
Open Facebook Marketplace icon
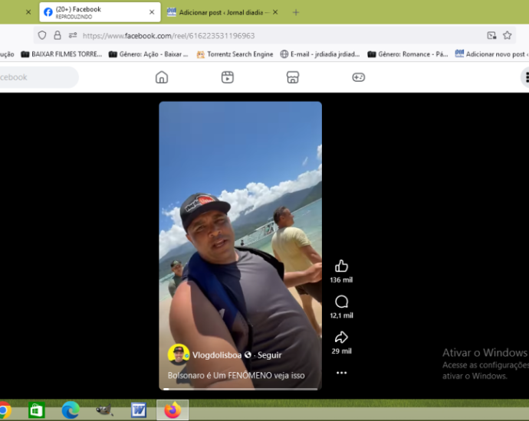coord(292,77)
